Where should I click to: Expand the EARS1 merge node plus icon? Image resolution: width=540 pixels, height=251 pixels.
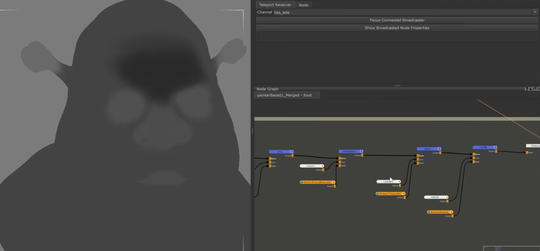tap(439, 149)
